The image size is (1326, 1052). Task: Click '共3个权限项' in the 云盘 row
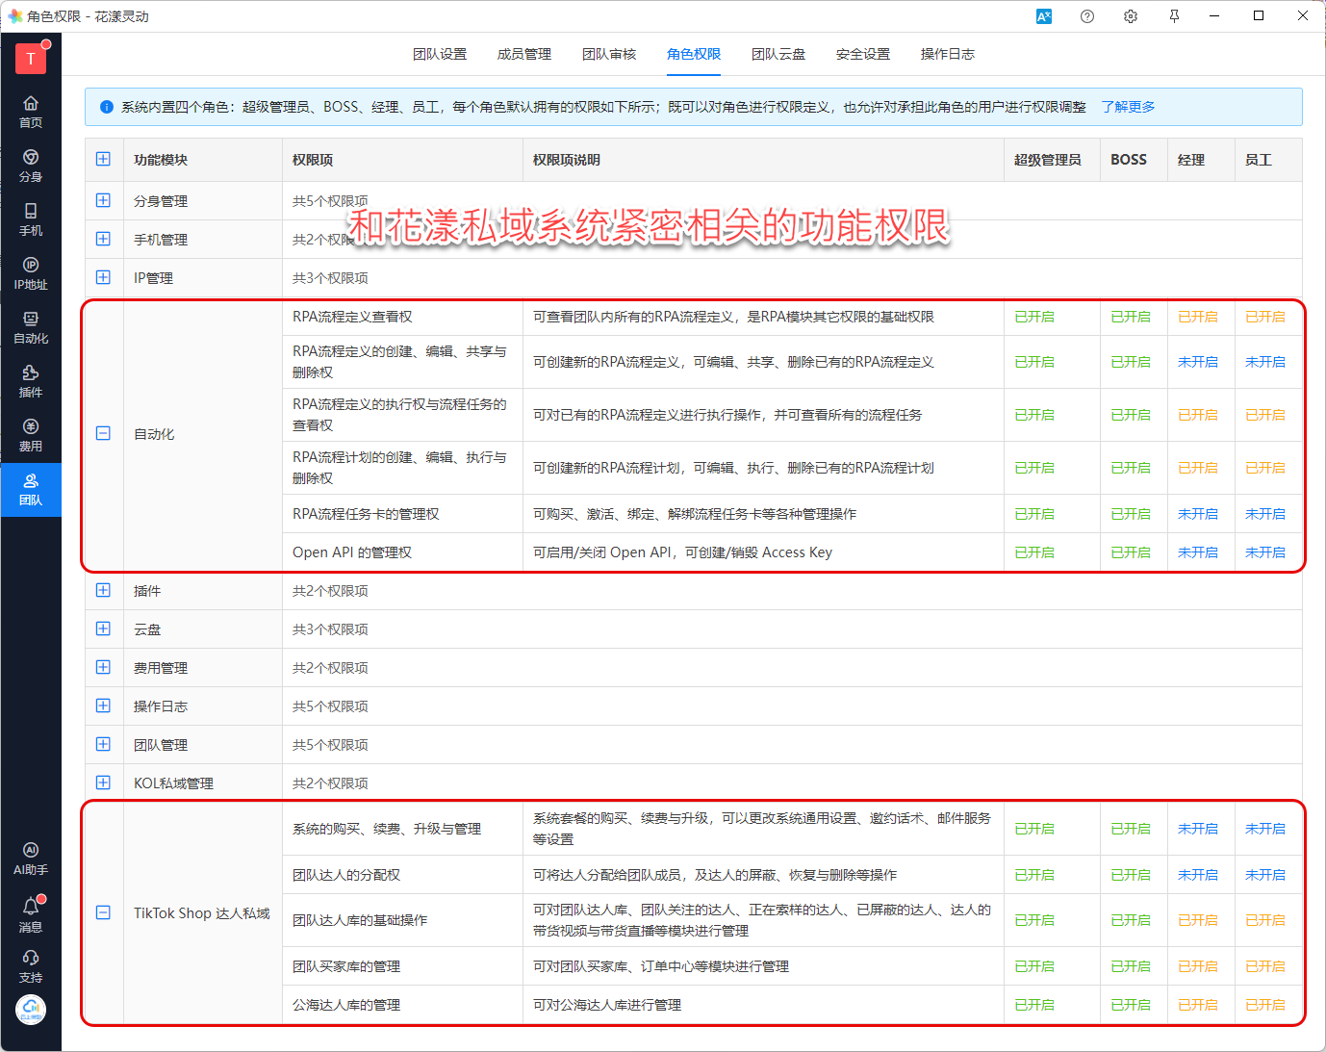coord(330,629)
